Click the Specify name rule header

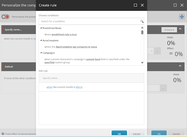19,29
